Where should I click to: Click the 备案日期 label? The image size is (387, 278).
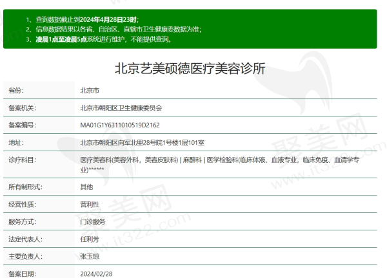pos(23,273)
